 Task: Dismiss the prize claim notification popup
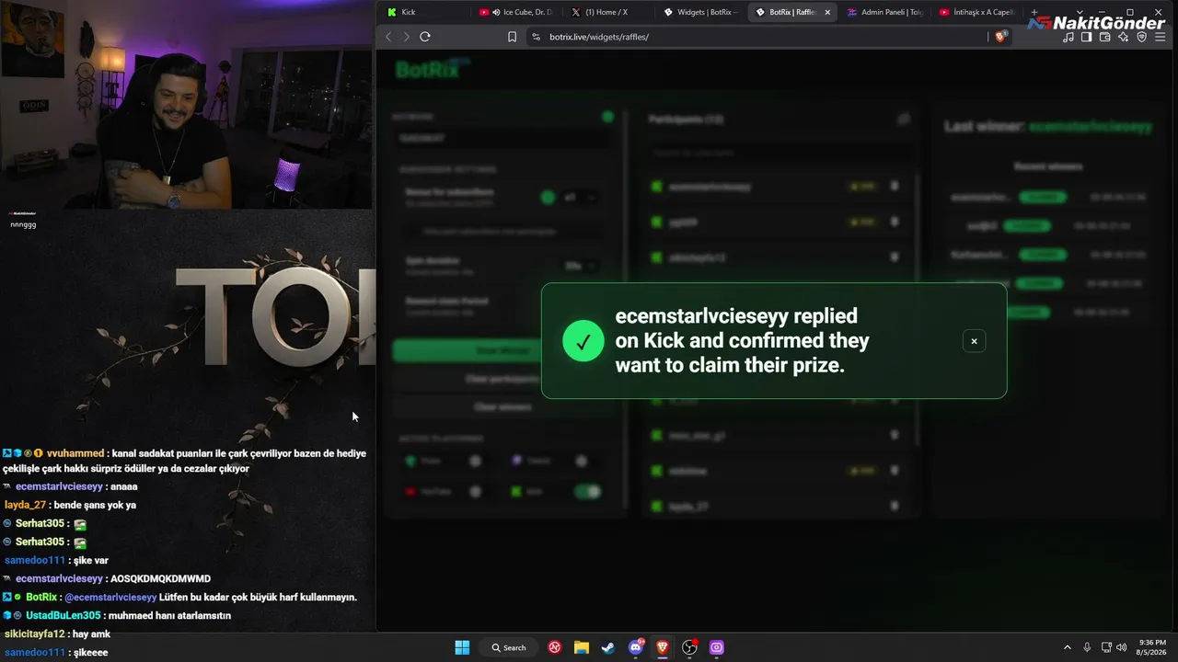click(x=974, y=341)
